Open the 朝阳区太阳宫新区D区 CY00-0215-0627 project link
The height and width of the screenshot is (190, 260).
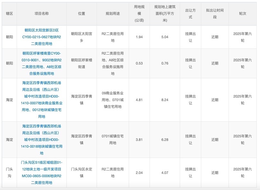(42, 37)
